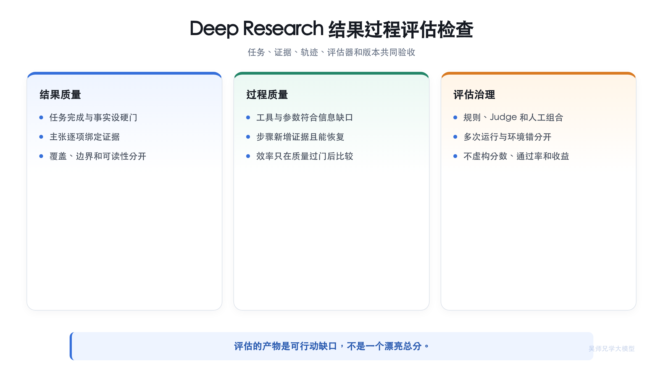This screenshot has width=663, height=373.
Task: Select the subtitle '任务、证据、轨迹、评估器和版本共同验收'
Action: click(331, 52)
